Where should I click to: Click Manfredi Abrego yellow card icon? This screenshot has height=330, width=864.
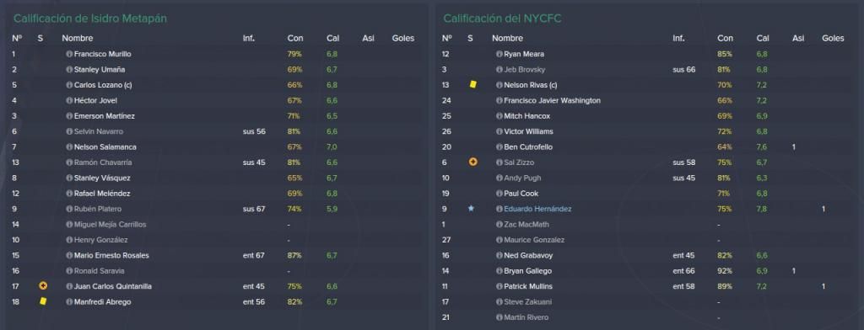click(42, 301)
